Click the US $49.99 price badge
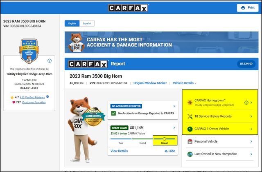The width and height of the screenshot is (262, 172). (x=246, y=64)
